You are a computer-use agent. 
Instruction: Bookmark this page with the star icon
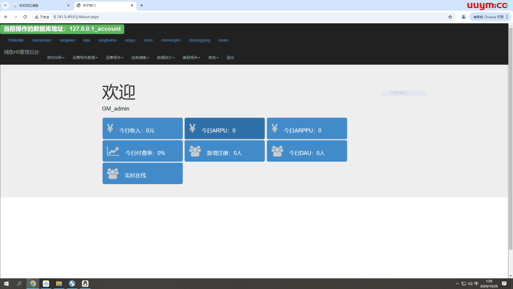click(450, 17)
